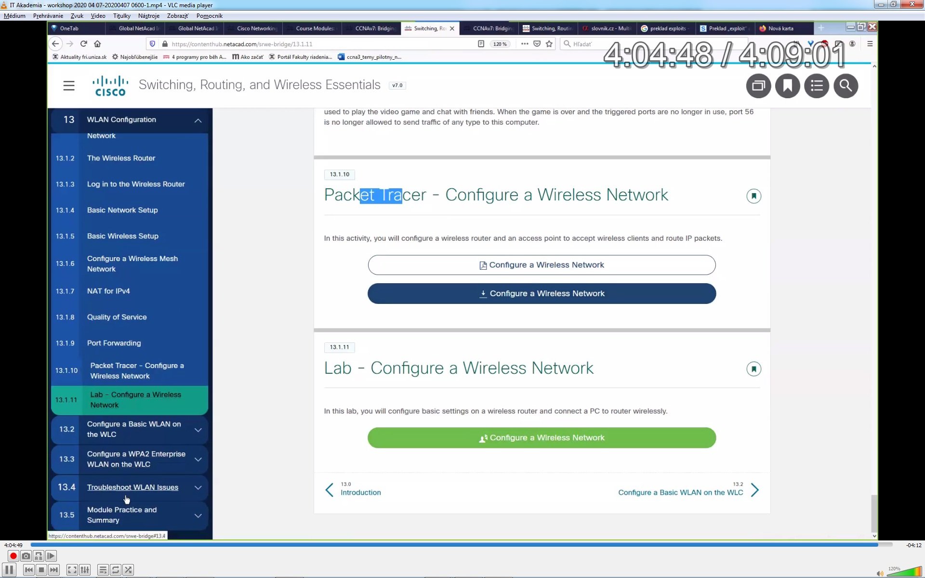This screenshot has height=578, width=925.
Task: Click the Save to Pocket icon
Action: [x=537, y=44]
